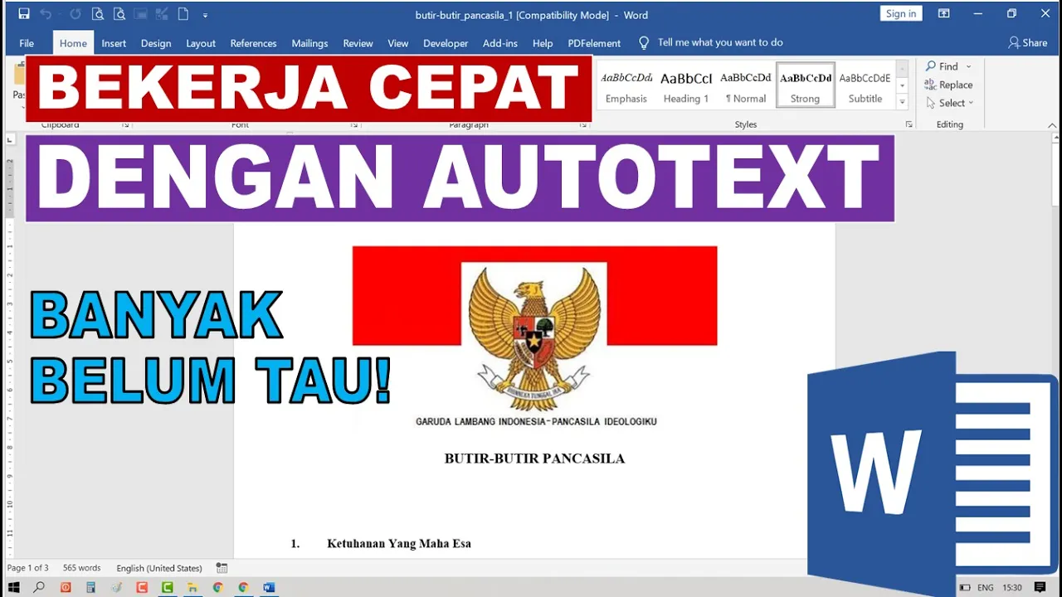1062x597 pixels.
Task: Open the Font dialog launcher
Action: (x=354, y=124)
